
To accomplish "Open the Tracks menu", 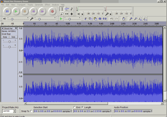I will (30, 5).
